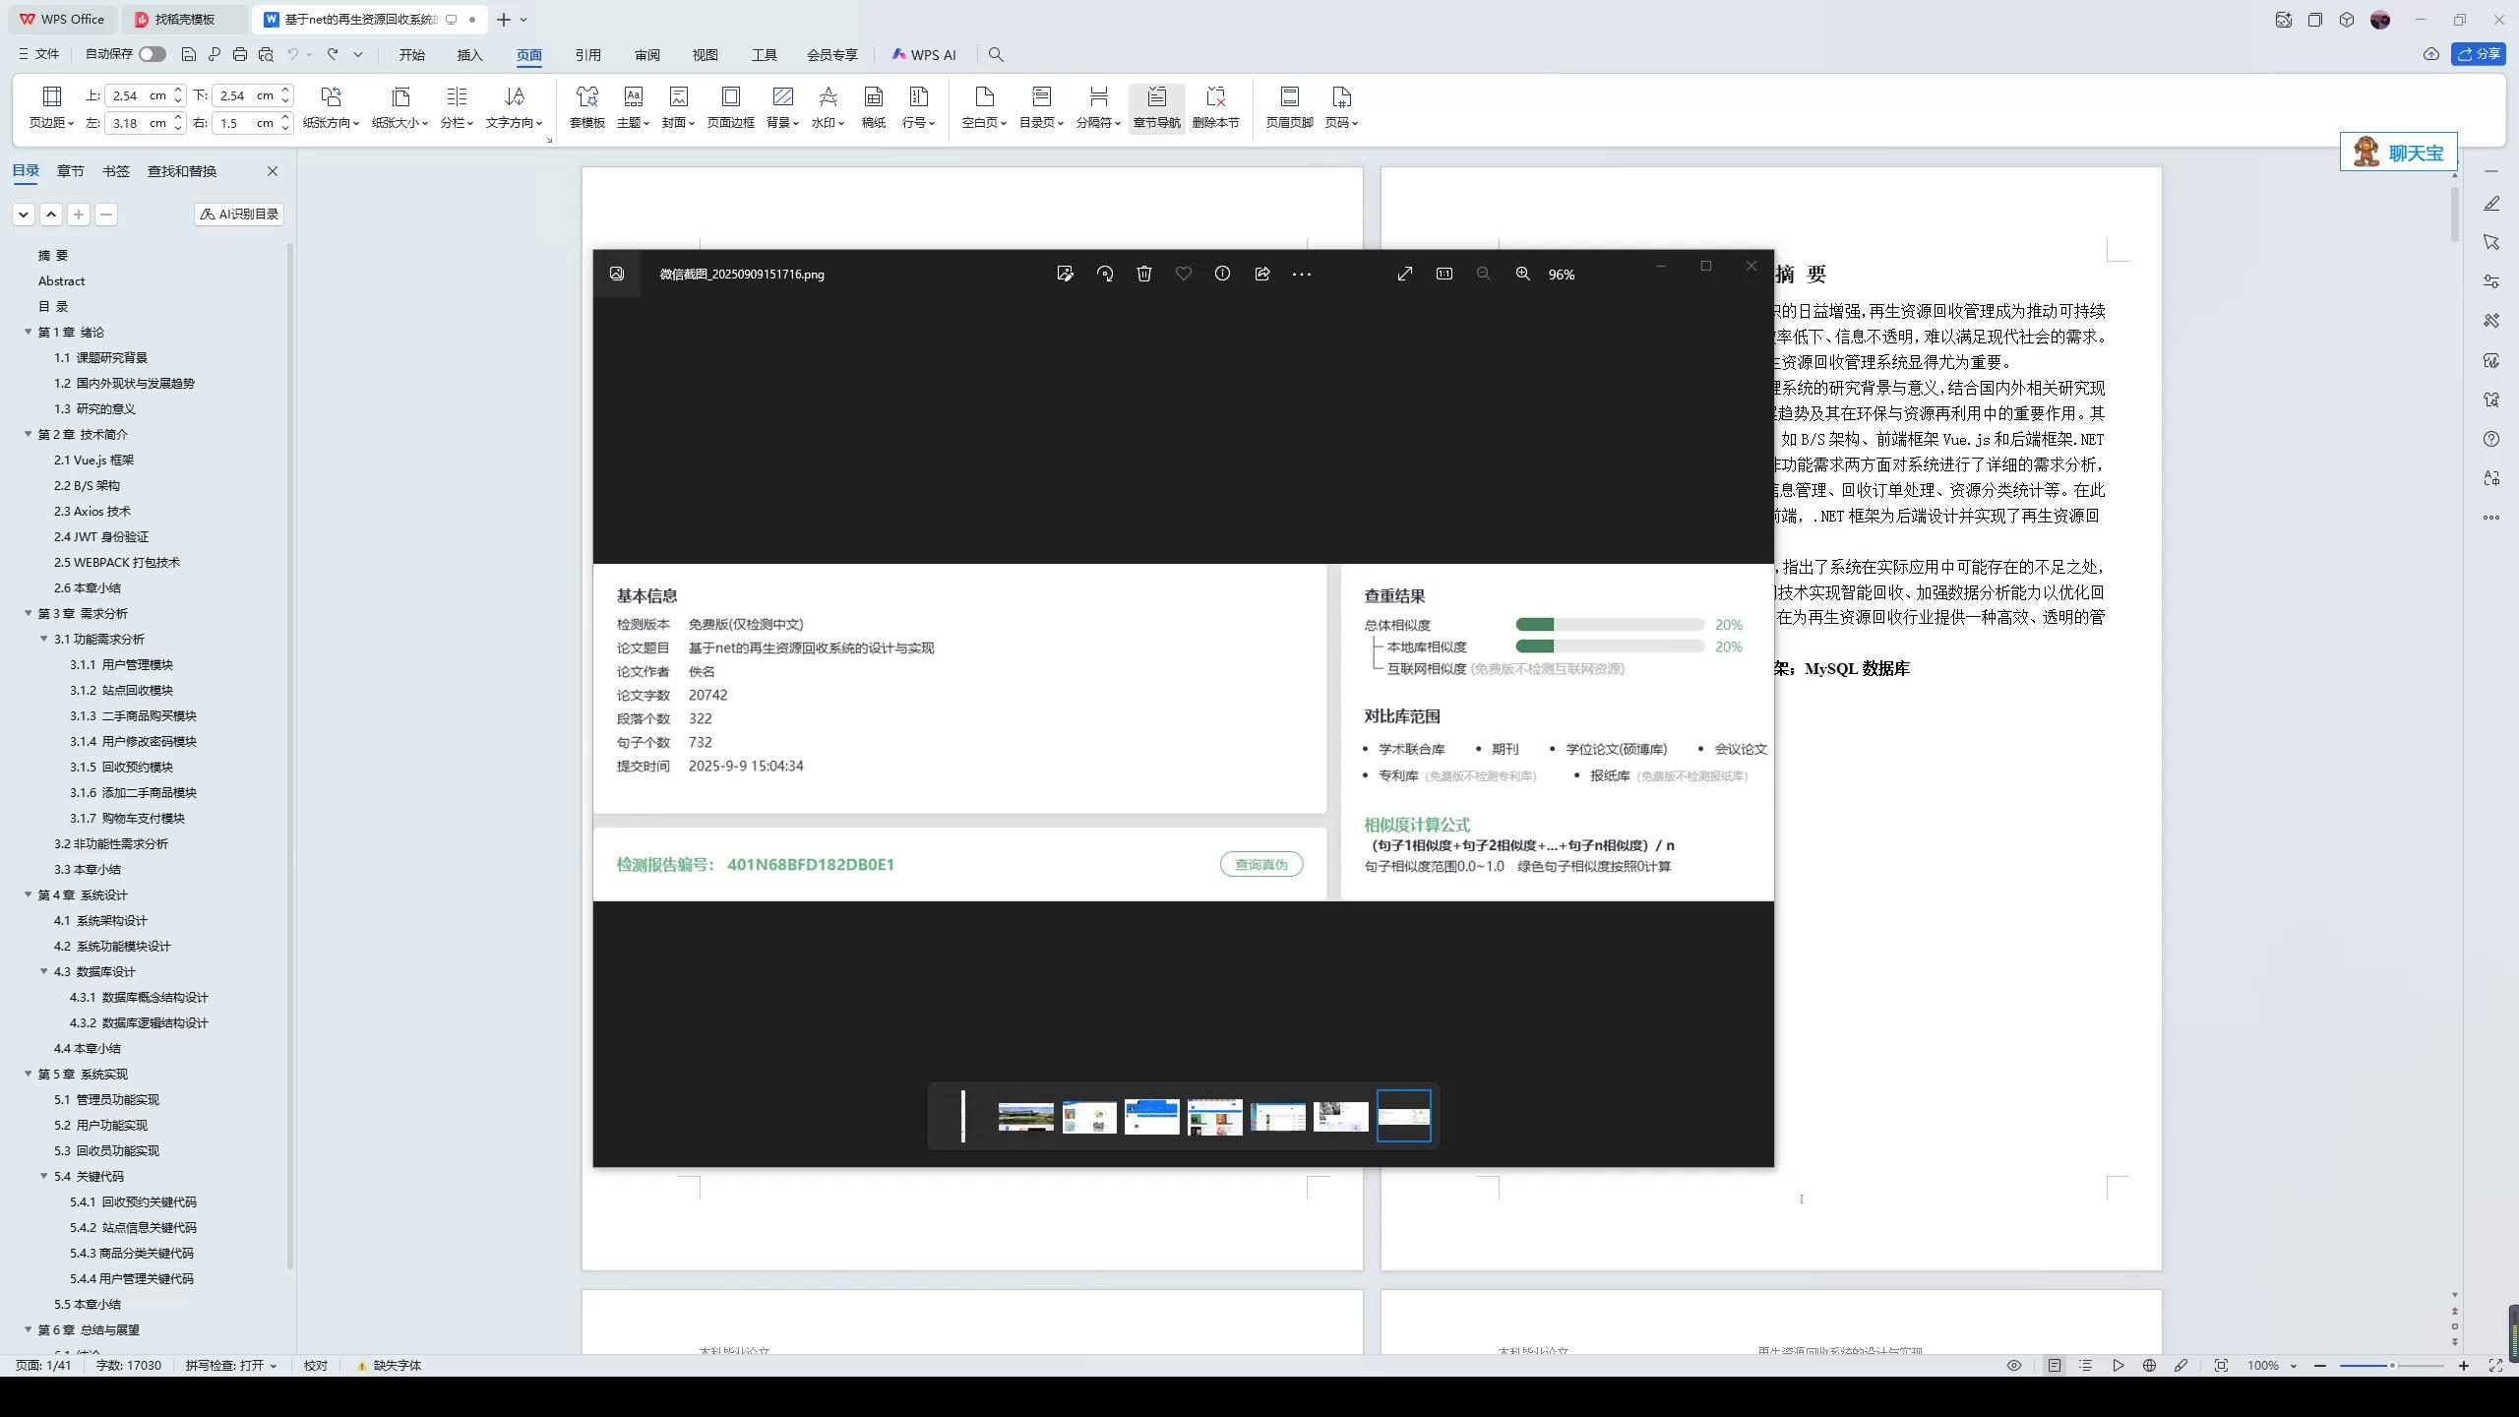
Task: Switch to the 插入 ribbon tab
Action: (x=469, y=54)
